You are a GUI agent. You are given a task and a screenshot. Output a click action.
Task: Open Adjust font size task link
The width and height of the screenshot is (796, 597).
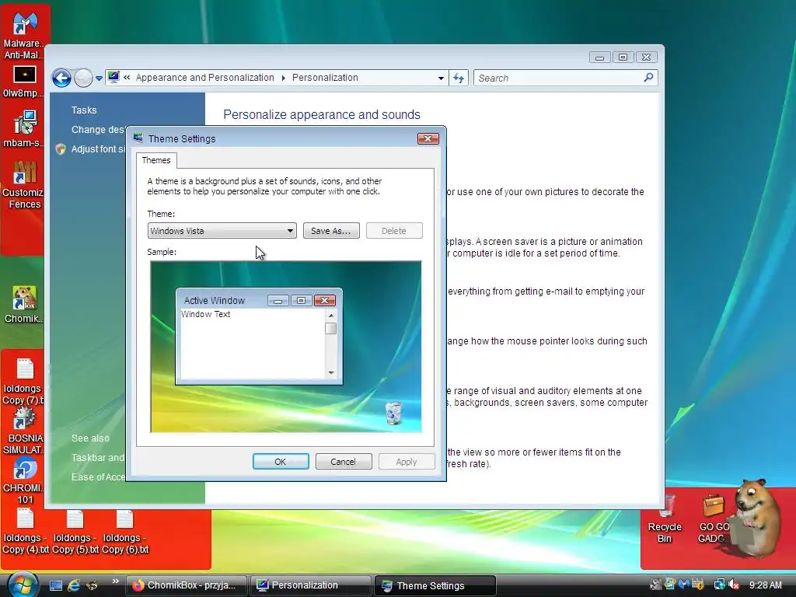(97, 148)
